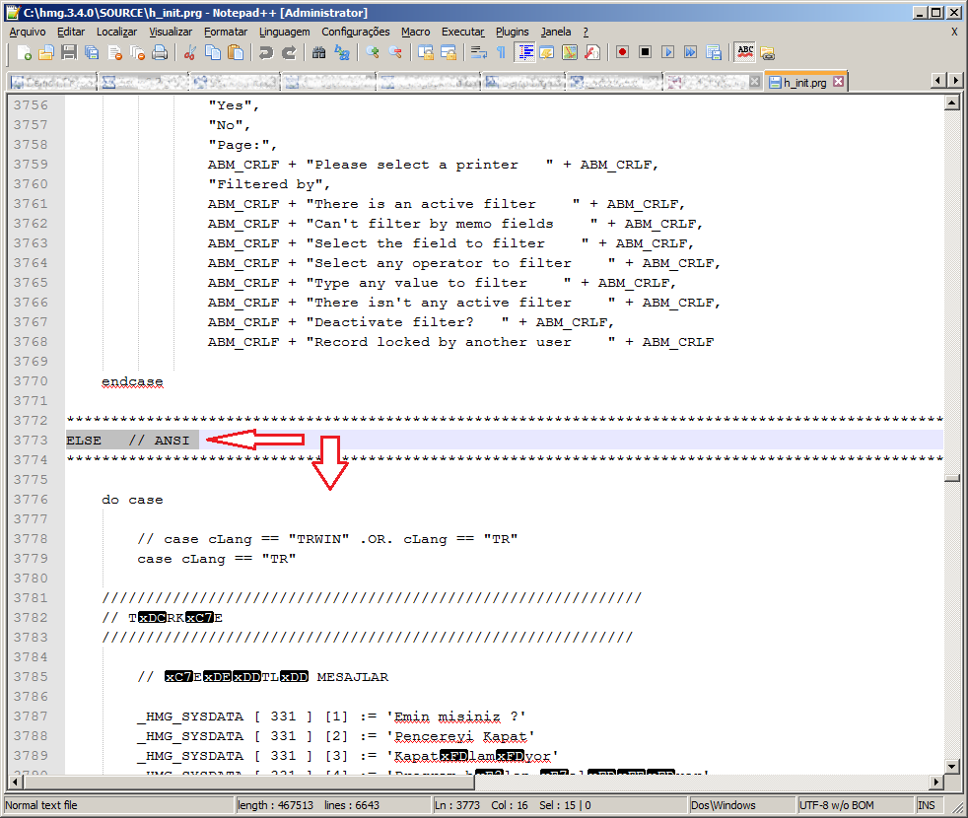
Task: Click the Undo arrow icon
Action: click(266, 52)
